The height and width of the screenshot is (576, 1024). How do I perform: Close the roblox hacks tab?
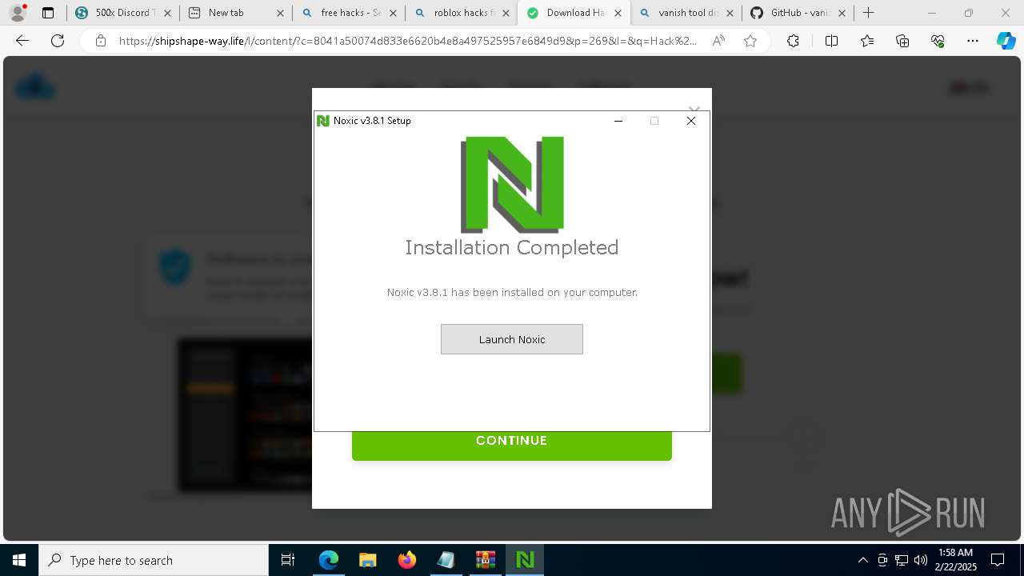click(x=506, y=13)
